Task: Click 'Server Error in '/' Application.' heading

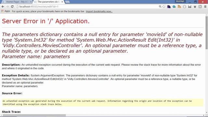Action: pos(46,21)
